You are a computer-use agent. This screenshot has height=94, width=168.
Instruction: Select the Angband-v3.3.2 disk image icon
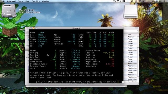click(130, 11)
